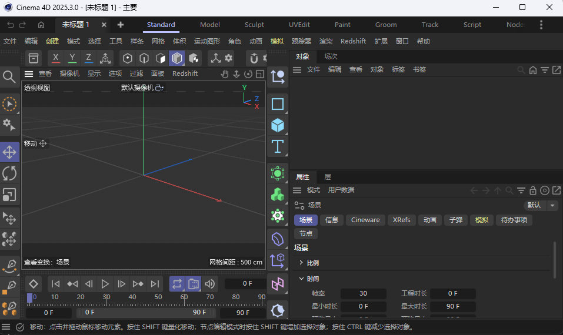Screen dimensions: 563x335
Task: Click the axis mode icon
Action: pos(215,58)
